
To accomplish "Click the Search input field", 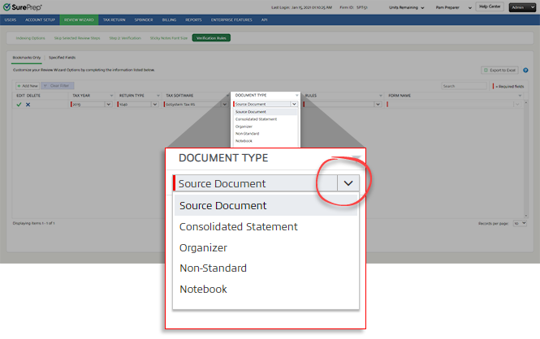I will 464,85.
